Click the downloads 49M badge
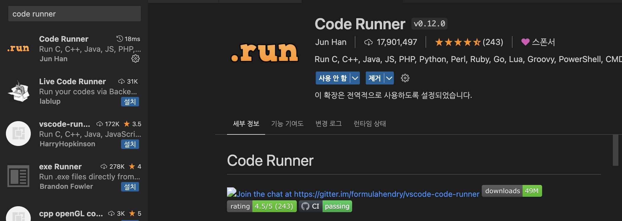Screen dimensions: 622x221 click(512, 191)
